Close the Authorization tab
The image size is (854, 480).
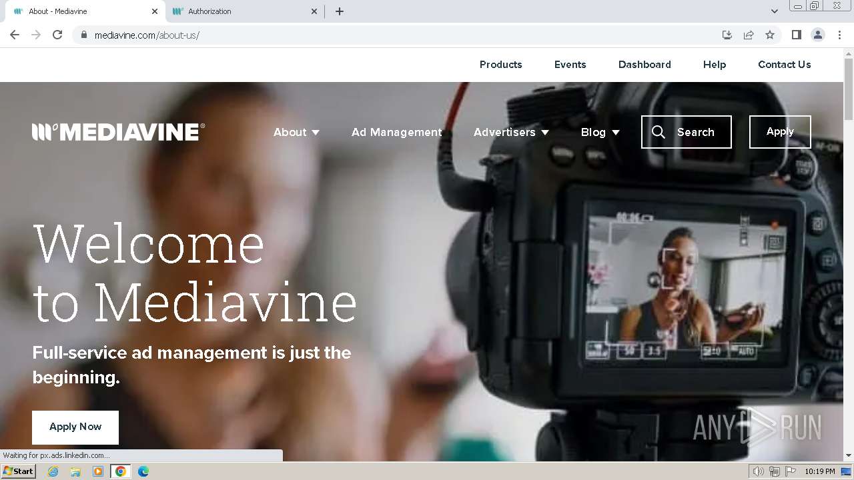[x=314, y=11]
